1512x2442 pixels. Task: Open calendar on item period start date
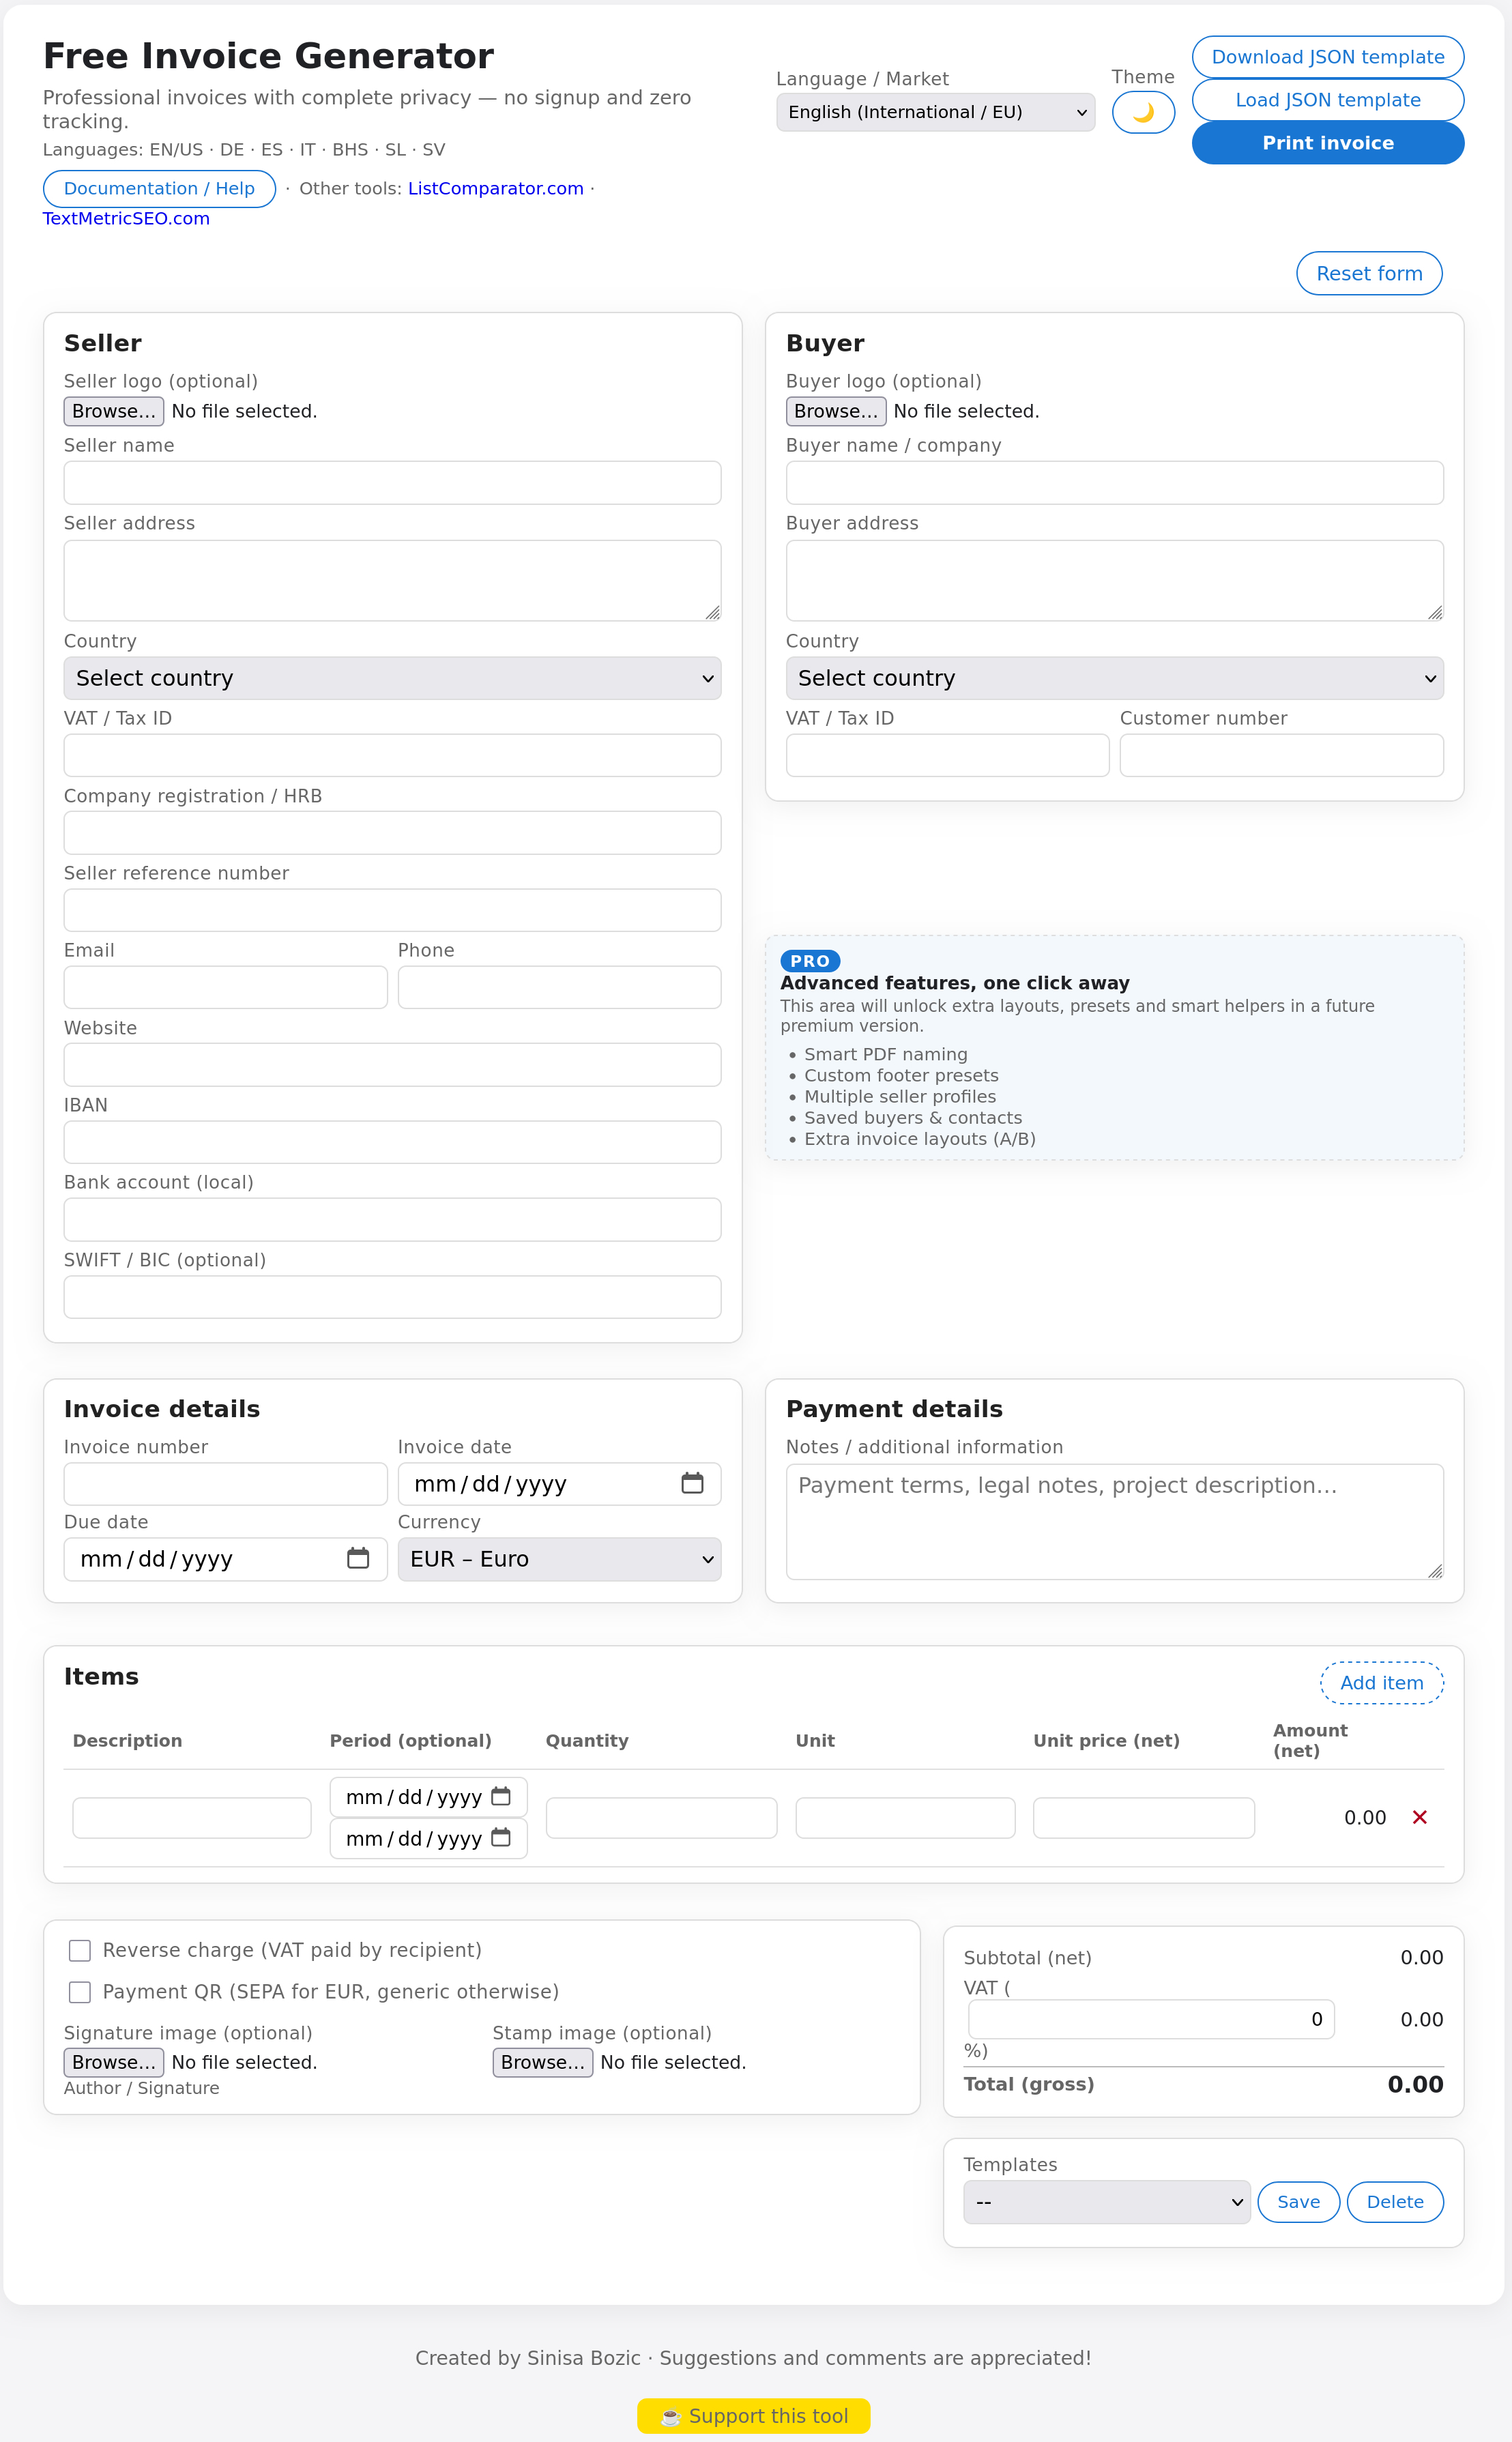pos(501,1796)
